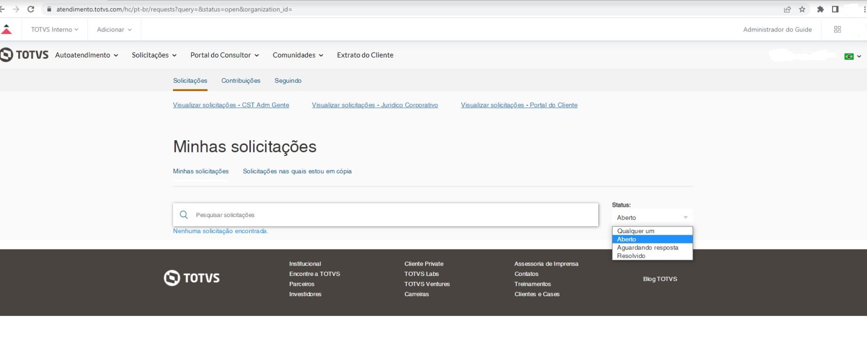
Task: Open the Status Aberto dropdown
Action: [652, 217]
